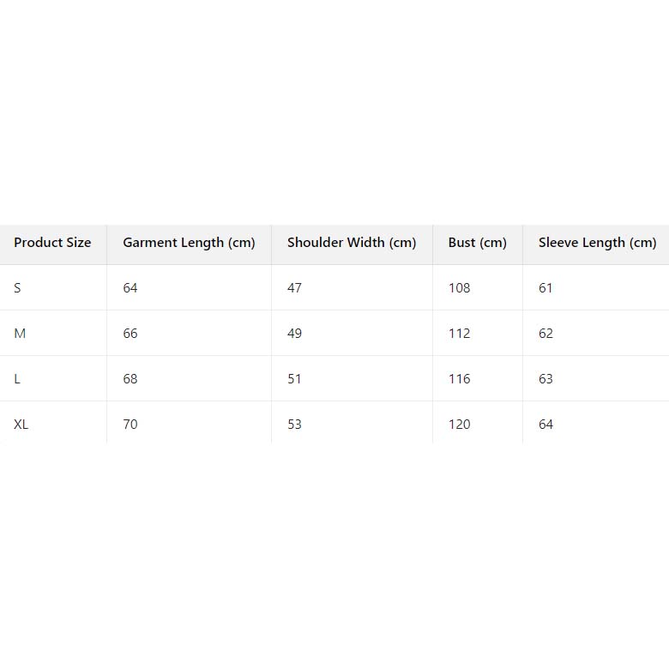Select the L size row label
This screenshot has width=669, height=669.
(x=17, y=379)
